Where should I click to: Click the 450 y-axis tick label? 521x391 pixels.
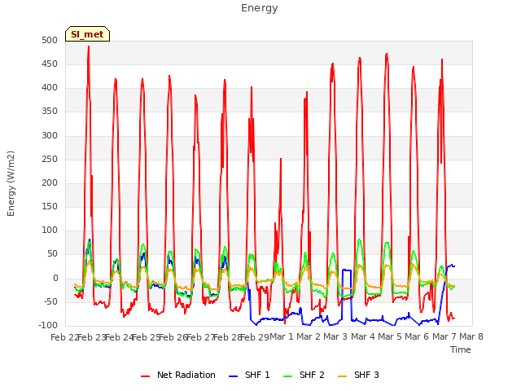click(50, 64)
